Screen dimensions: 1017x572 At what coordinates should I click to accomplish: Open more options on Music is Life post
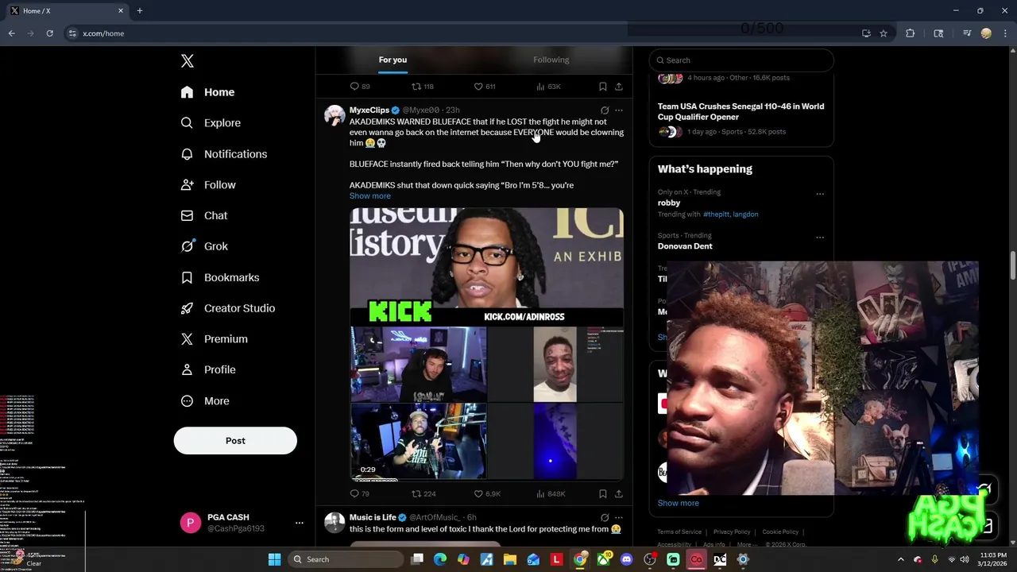(619, 518)
